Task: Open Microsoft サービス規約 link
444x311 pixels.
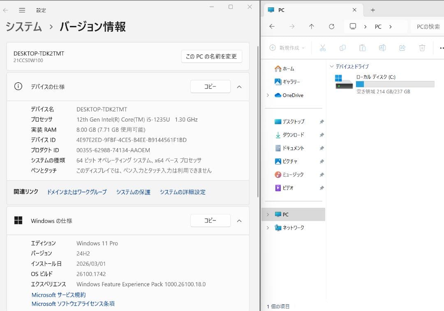Action: (x=59, y=295)
